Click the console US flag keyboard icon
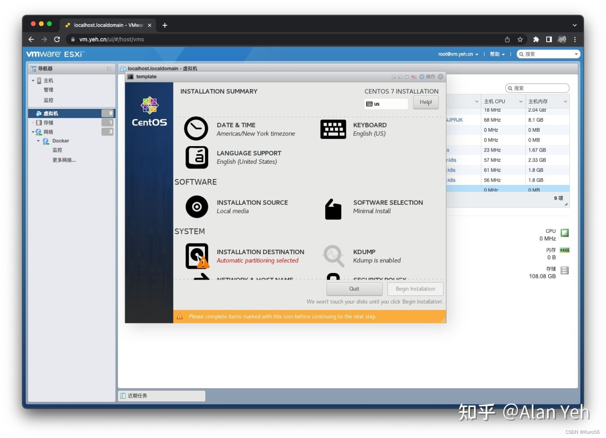The height and width of the screenshot is (438, 606). pyautogui.click(x=414, y=77)
